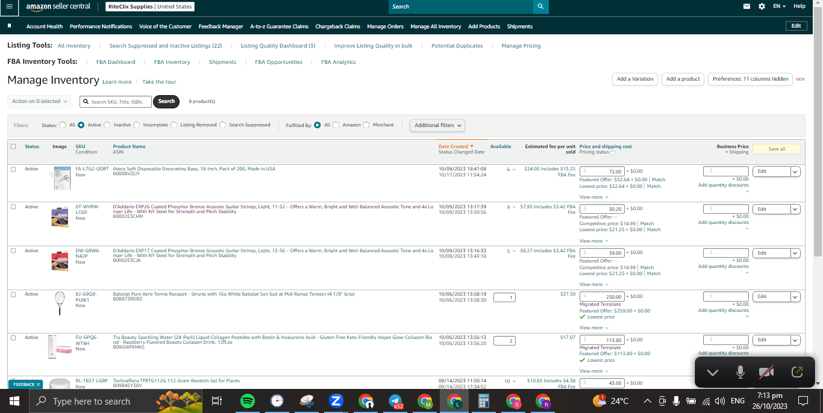
Task: Open the Task View icon
Action: tap(217, 401)
